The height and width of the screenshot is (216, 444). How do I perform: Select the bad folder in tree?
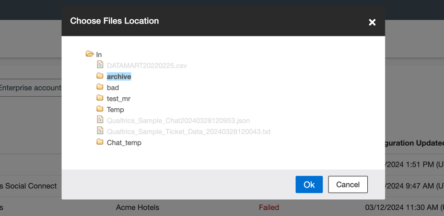tap(113, 87)
